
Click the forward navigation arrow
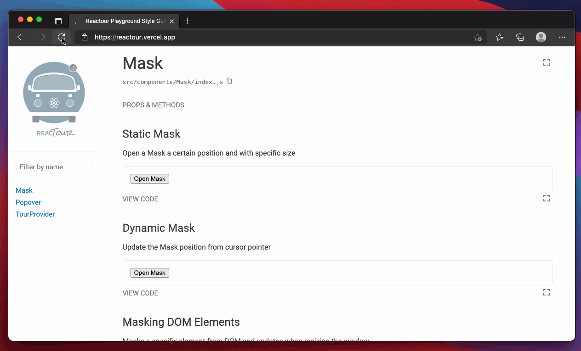(x=41, y=37)
